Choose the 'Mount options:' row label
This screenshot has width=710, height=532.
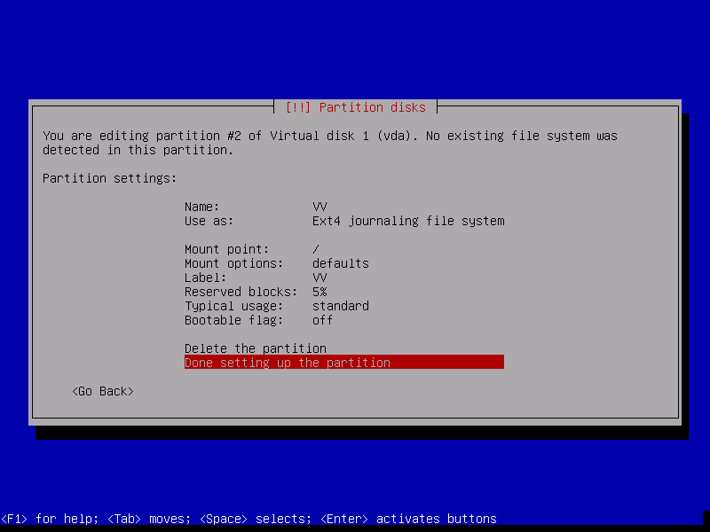[x=234, y=263]
